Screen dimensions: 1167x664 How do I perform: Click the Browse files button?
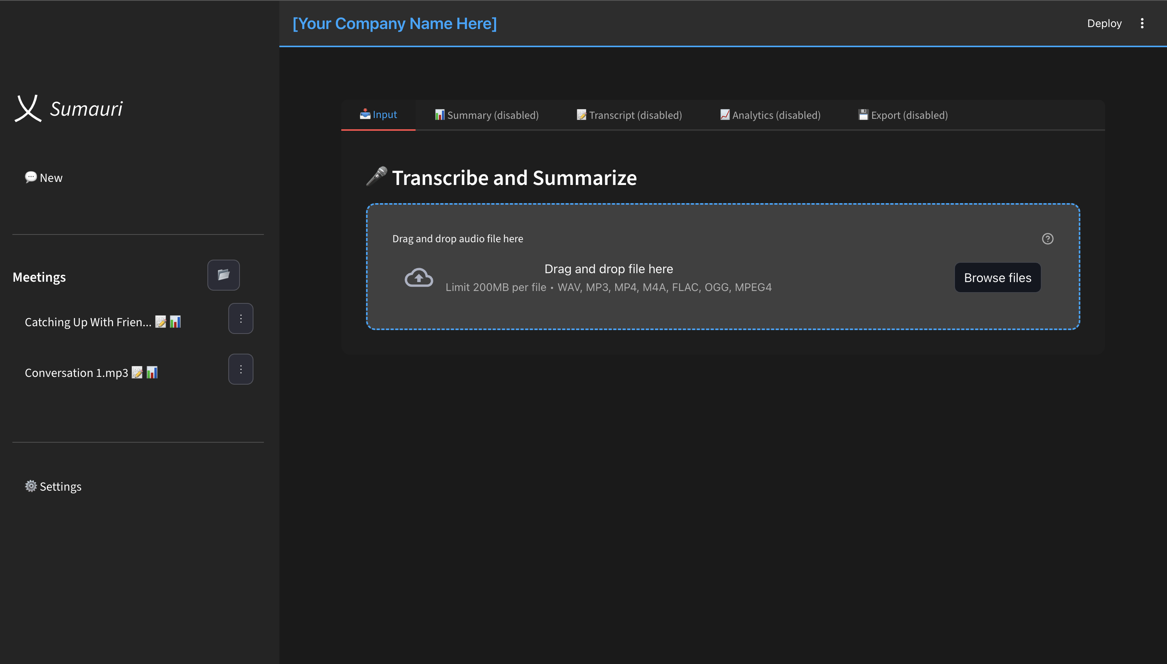[x=998, y=278]
